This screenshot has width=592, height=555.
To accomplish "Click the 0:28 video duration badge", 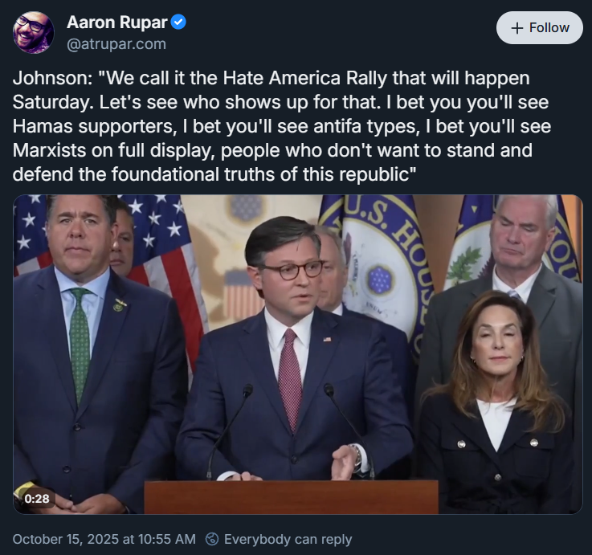I will (x=37, y=498).
